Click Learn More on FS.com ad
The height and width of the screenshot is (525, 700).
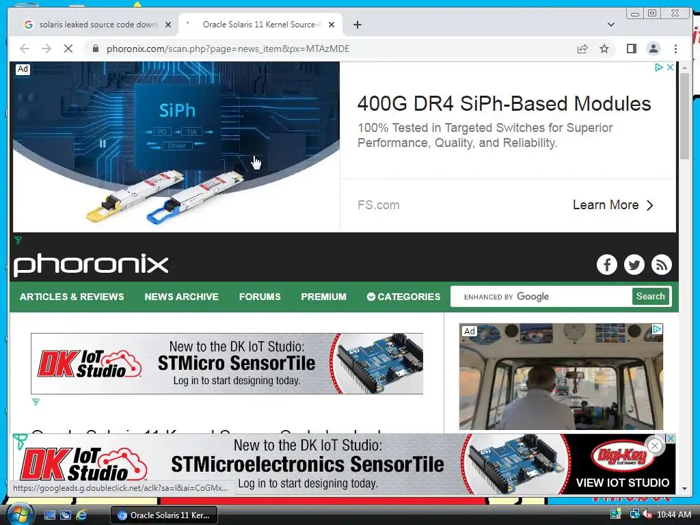click(x=612, y=205)
